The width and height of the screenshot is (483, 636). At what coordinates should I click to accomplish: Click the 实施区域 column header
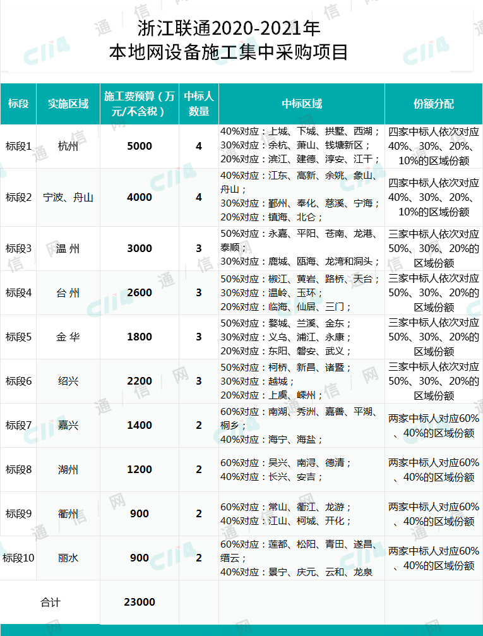click(x=68, y=104)
